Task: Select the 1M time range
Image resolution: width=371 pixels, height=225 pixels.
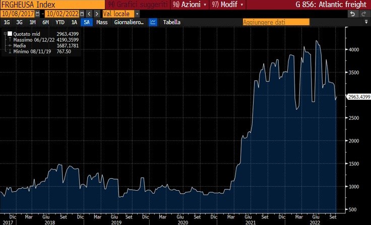Action: 32,22
